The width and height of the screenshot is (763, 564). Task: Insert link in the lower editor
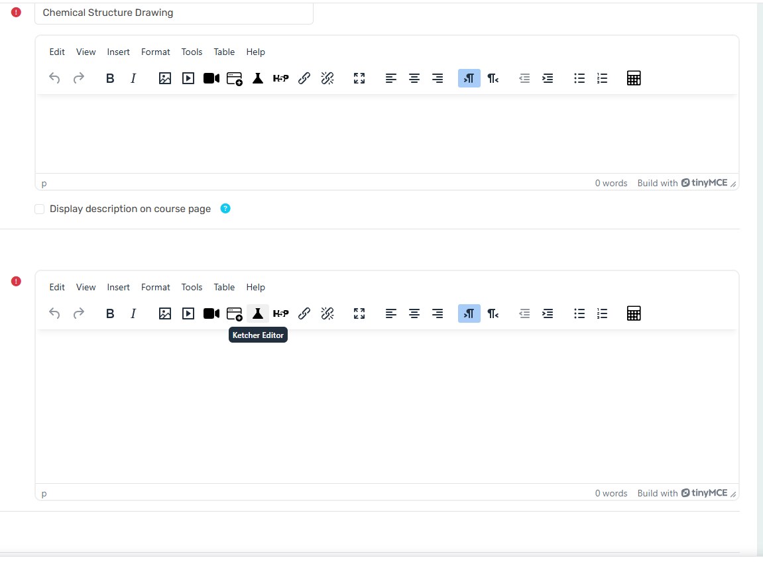[304, 313]
